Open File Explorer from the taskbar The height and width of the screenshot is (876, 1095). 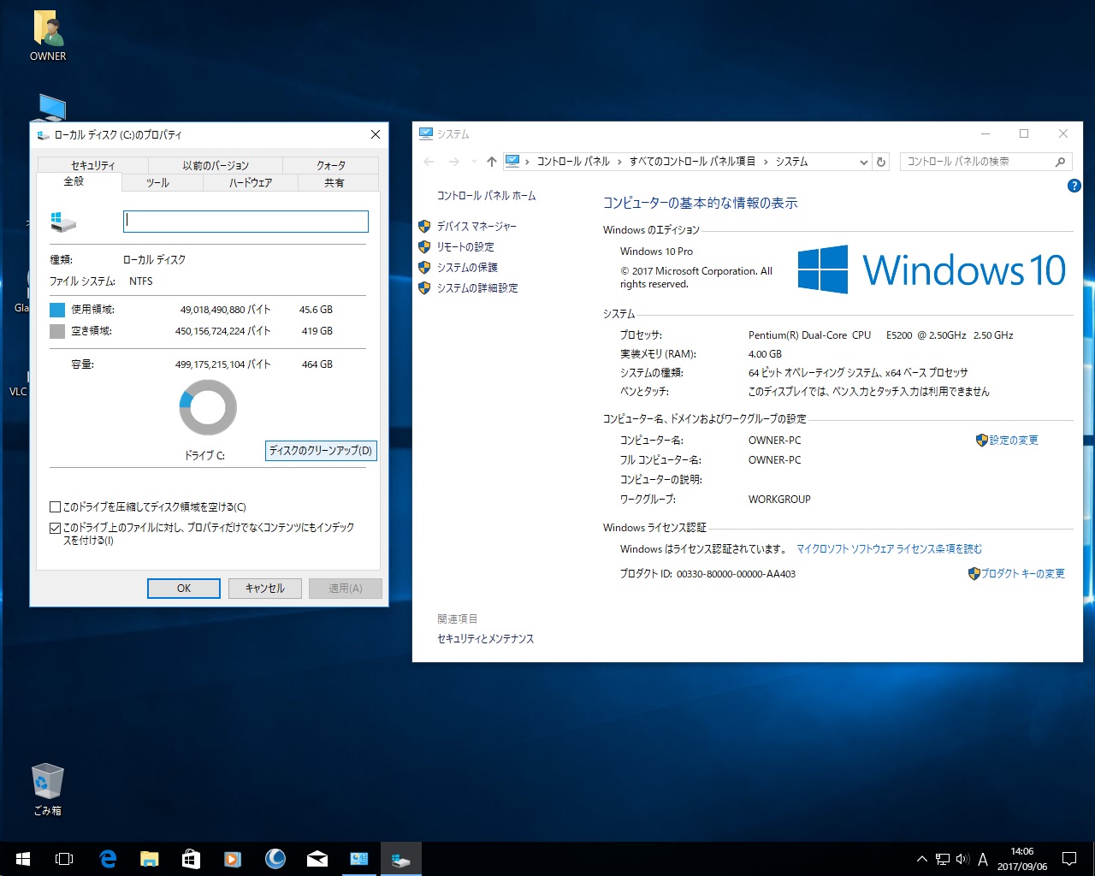pyautogui.click(x=150, y=859)
